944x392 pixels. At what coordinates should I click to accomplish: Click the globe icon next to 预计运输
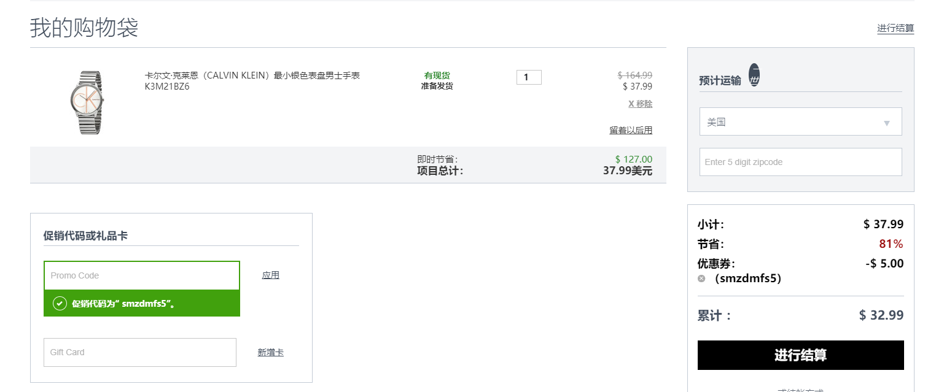tap(754, 74)
